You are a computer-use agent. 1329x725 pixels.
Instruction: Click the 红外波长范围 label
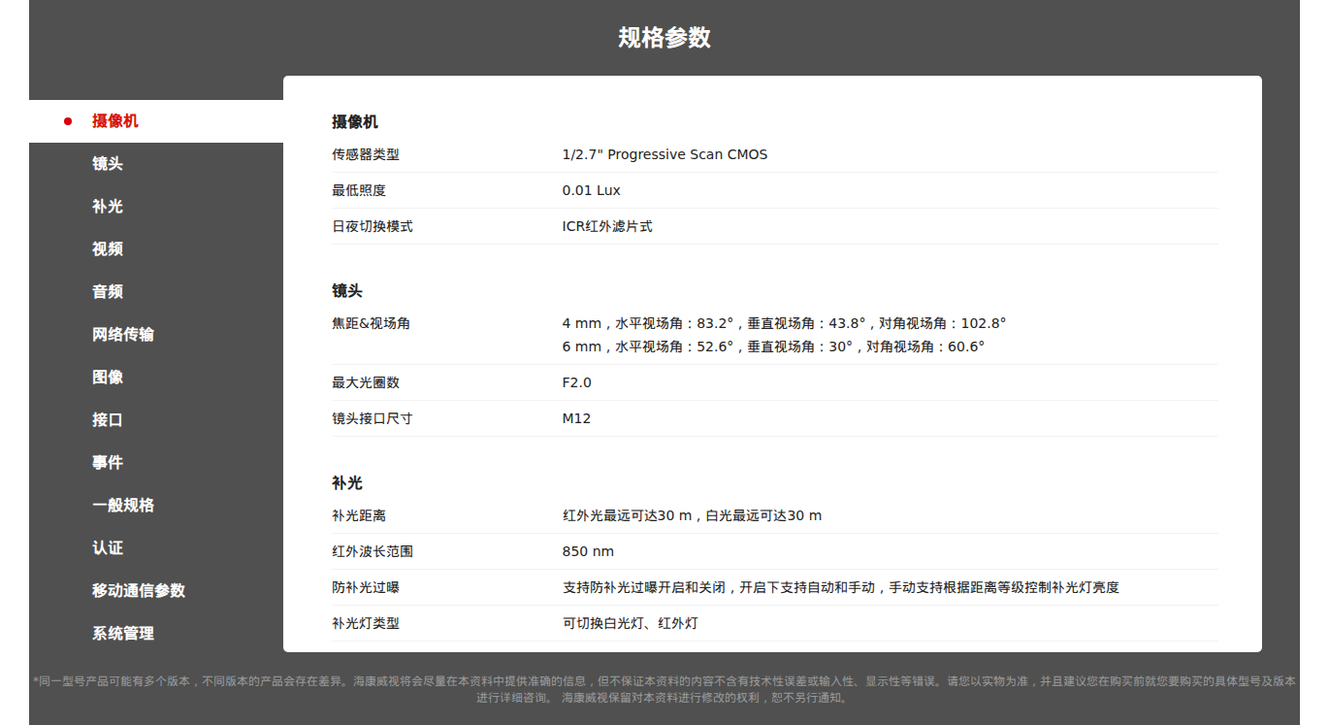373,551
